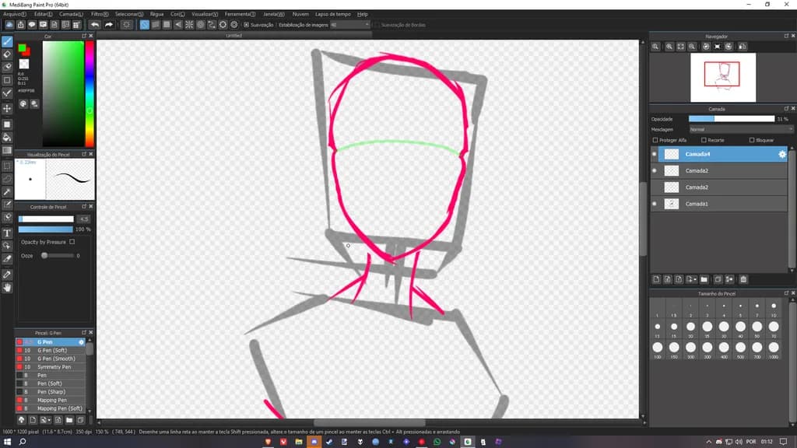Click the transparent color swatch
This screenshot has width=797, height=448.
click(x=24, y=64)
